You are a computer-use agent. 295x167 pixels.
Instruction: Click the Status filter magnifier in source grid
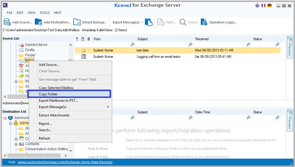coord(278,44)
